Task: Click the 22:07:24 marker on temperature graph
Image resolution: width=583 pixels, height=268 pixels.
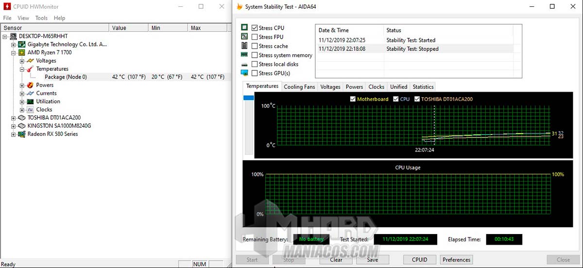Action: coord(425,150)
